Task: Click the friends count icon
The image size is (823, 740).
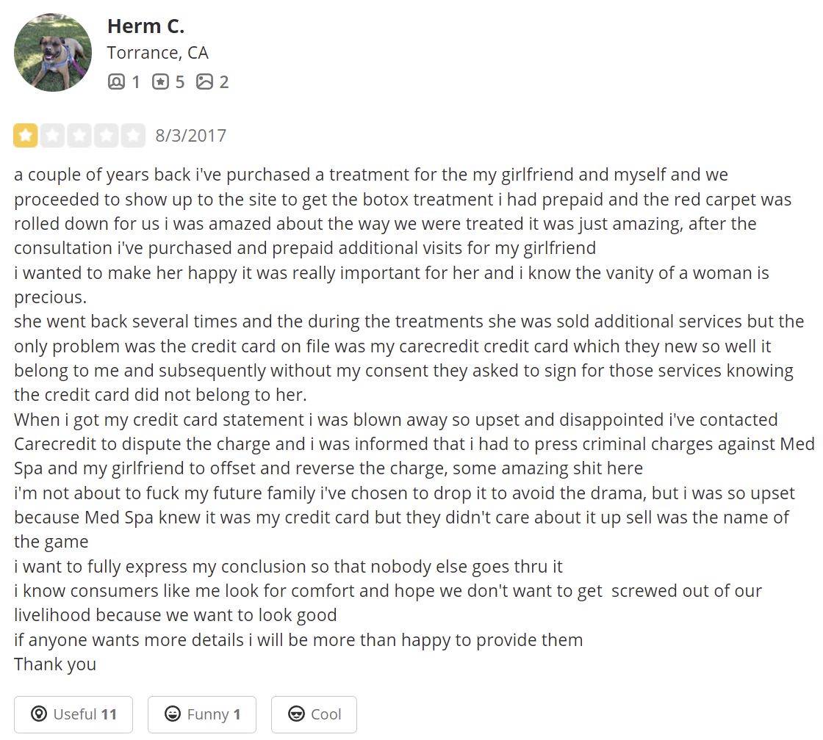Action: pyautogui.click(x=116, y=81)
